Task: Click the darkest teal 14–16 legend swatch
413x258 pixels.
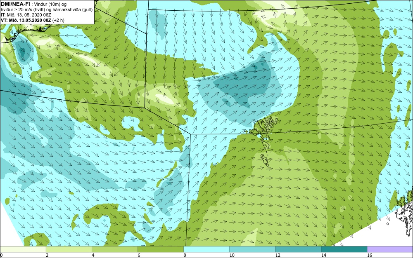Action: [344, 249]
